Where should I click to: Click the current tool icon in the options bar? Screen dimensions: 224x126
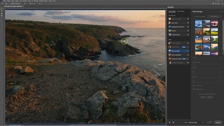tap(6, 3)
